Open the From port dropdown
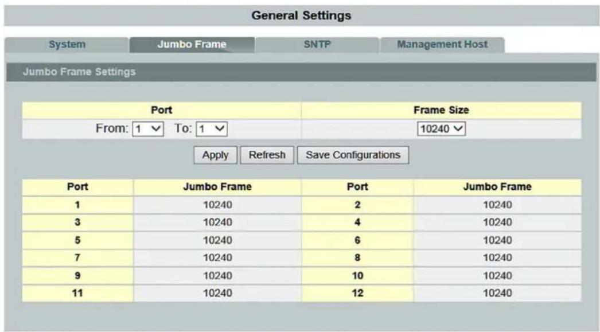Screen dimensions: 600x332 pos(148,129)
